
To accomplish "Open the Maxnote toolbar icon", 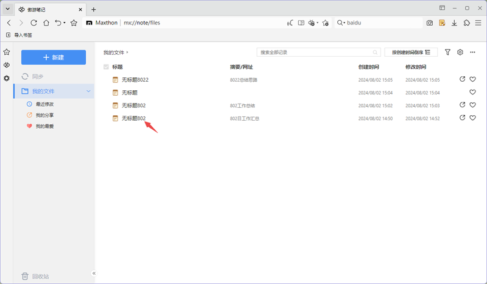I will point(442,23).
